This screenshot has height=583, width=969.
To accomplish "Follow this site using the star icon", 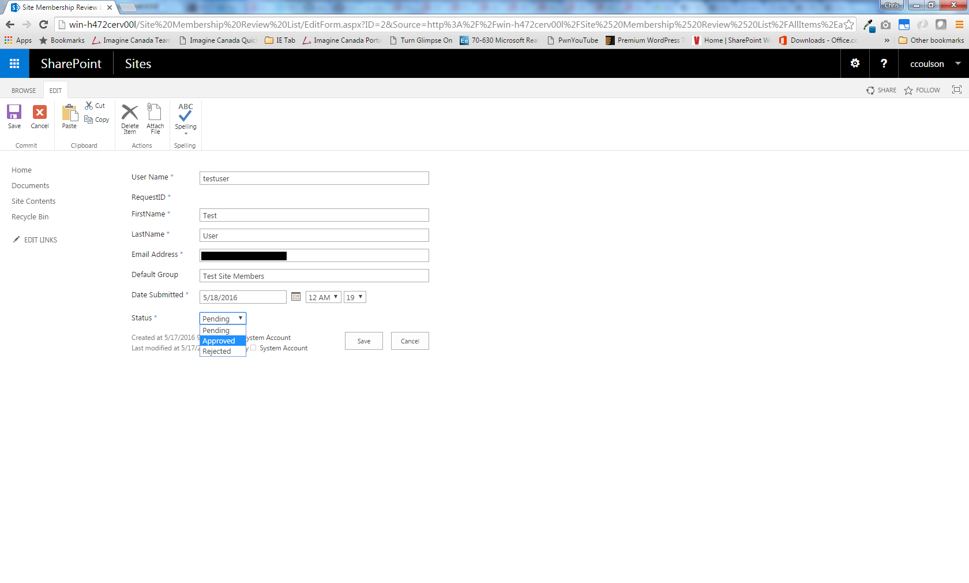I will 908,91.
